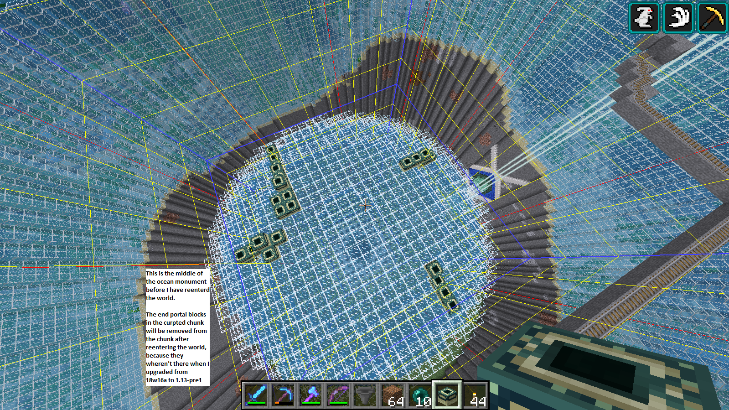Click the Speed status effect icon
The height and width of the screenshot is (410, 729).
pyautogui.click(x=678, y=18)
